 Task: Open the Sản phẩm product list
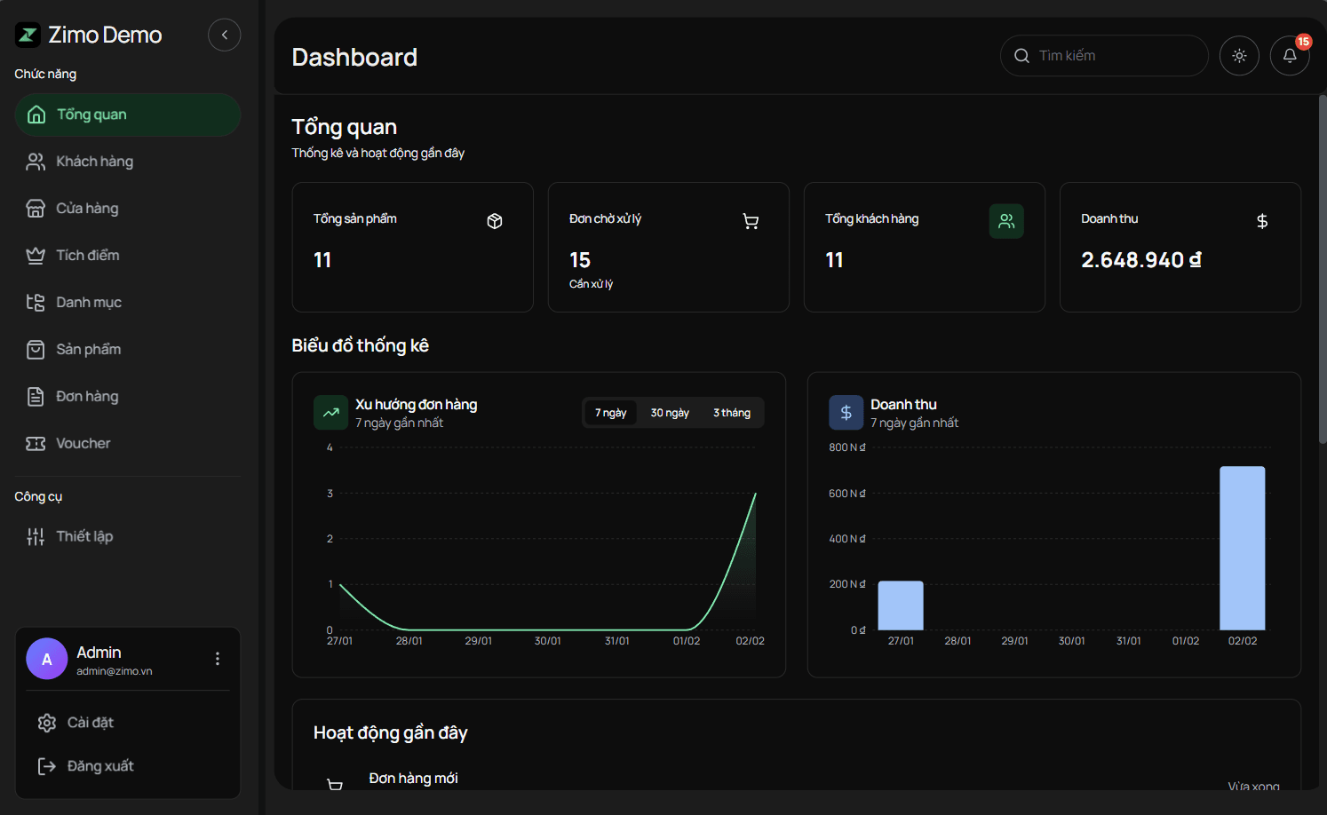point(90,349)
